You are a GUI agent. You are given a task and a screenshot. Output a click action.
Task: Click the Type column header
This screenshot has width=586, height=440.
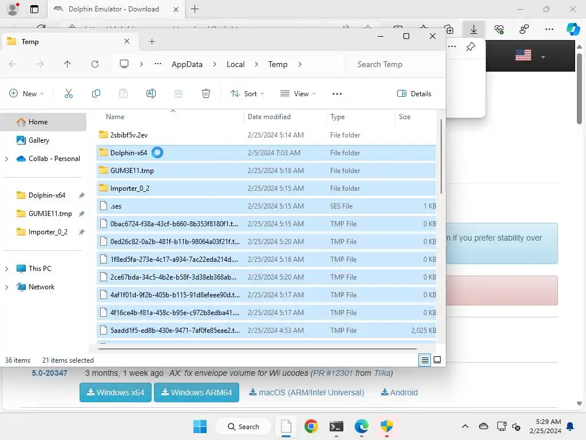337,117
